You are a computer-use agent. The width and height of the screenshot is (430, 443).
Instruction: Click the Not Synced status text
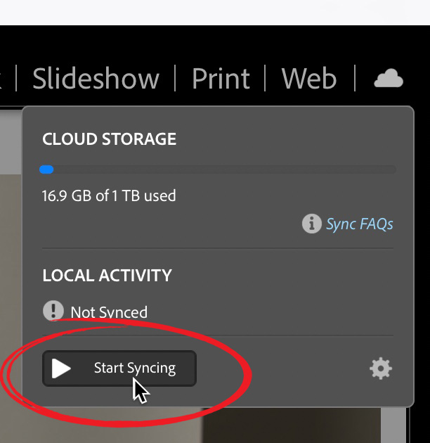tap(109, 312)
